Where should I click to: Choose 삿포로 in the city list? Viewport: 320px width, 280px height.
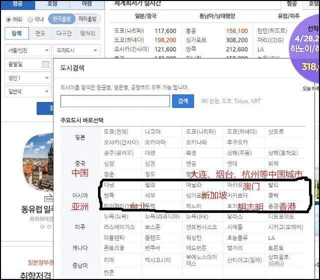[x=276, y=131]
